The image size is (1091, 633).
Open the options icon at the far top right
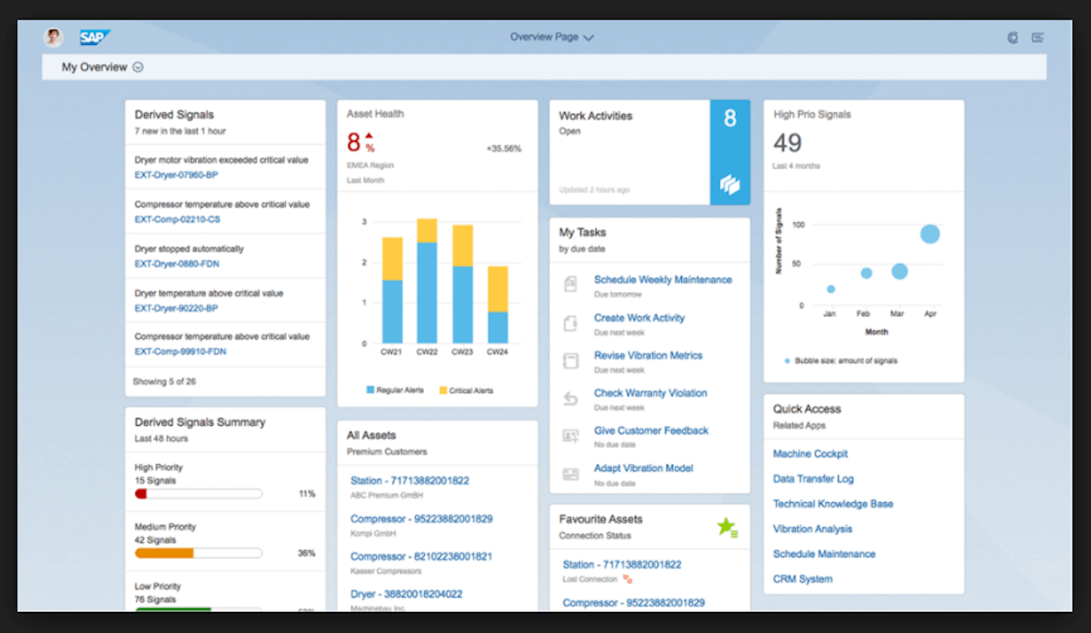coord(1038,37)
